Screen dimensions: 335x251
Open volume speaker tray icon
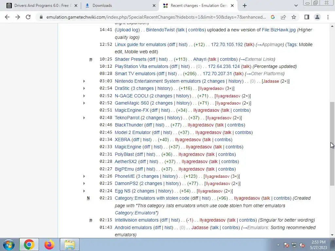[302, 245]
